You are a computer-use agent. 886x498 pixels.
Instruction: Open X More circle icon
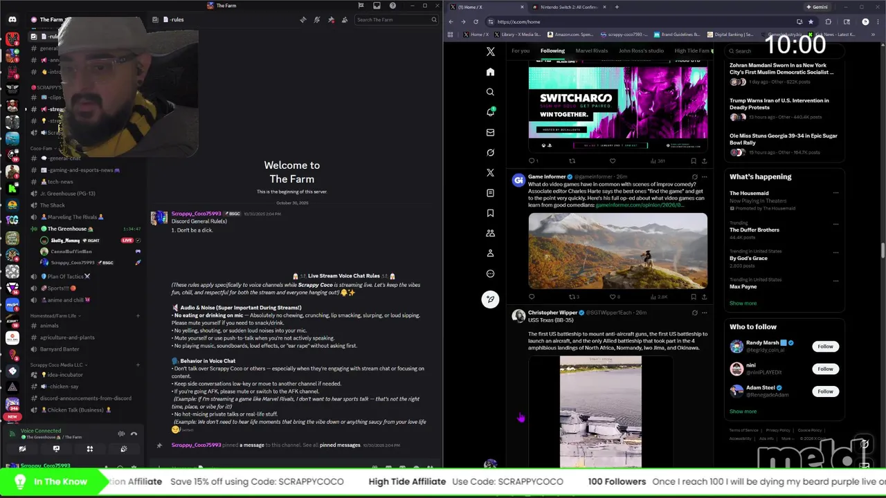[x=490, y=273]
